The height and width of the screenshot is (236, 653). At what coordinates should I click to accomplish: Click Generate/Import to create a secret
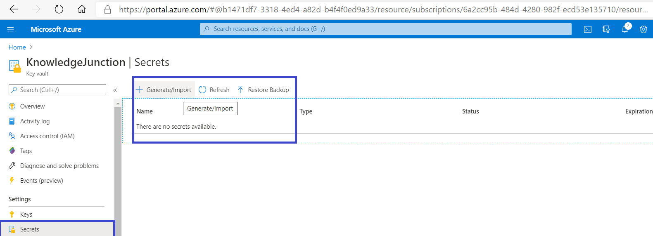[x=164, y=90]
